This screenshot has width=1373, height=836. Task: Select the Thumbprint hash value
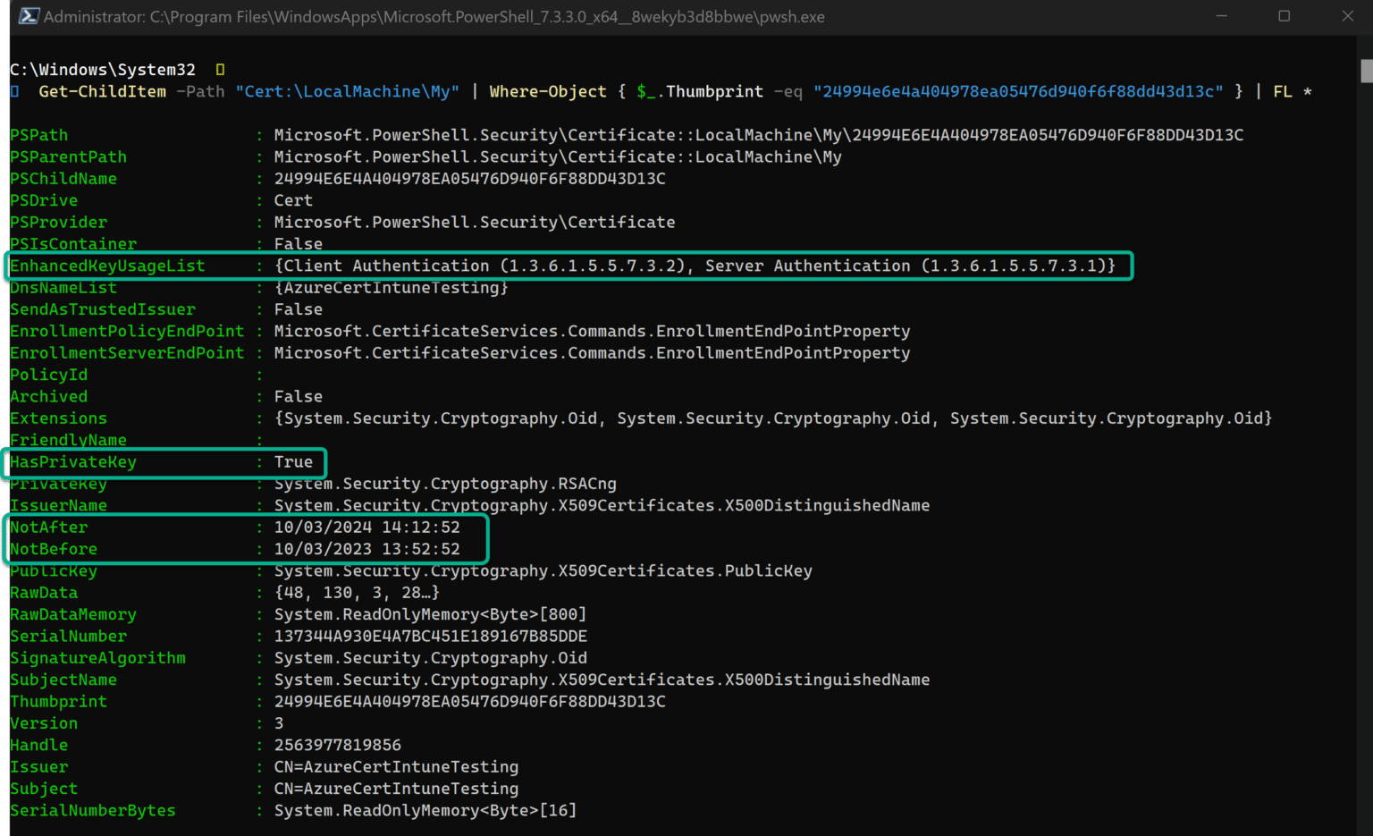[x=468, y=701]
